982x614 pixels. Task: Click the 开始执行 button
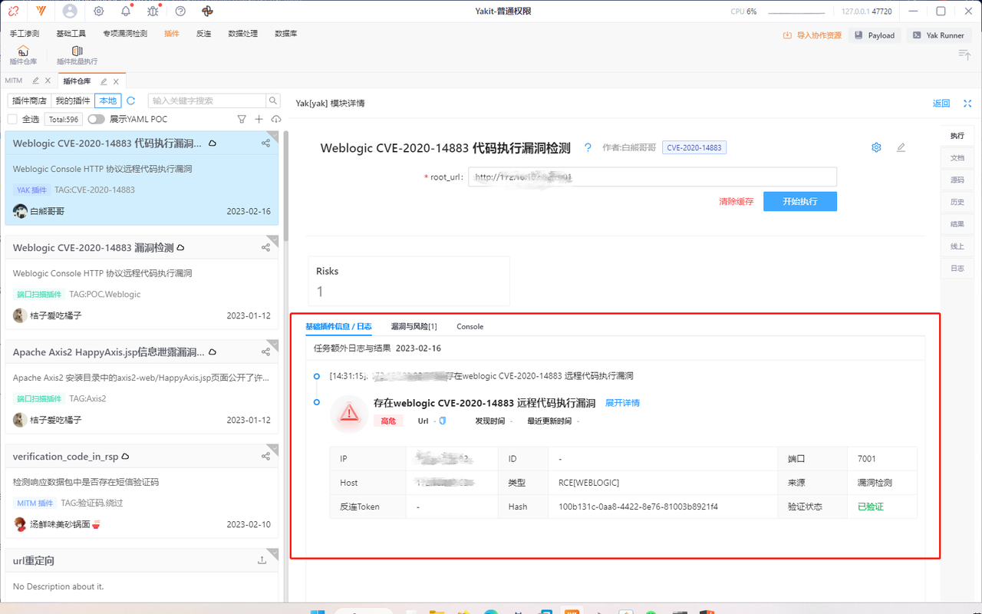pos(799,201)
